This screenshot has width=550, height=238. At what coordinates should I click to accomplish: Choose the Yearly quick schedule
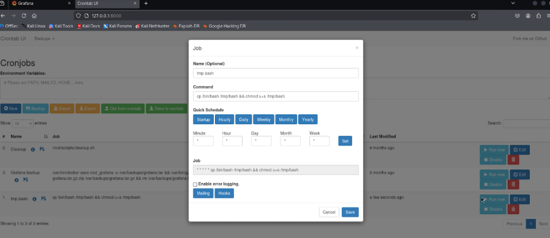point(308,119)
